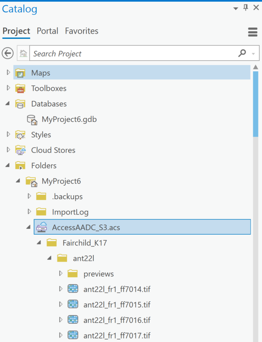Collapse the MyProject6 folder
The height and width of the screenshot is (342, 262).
point(18,180)
